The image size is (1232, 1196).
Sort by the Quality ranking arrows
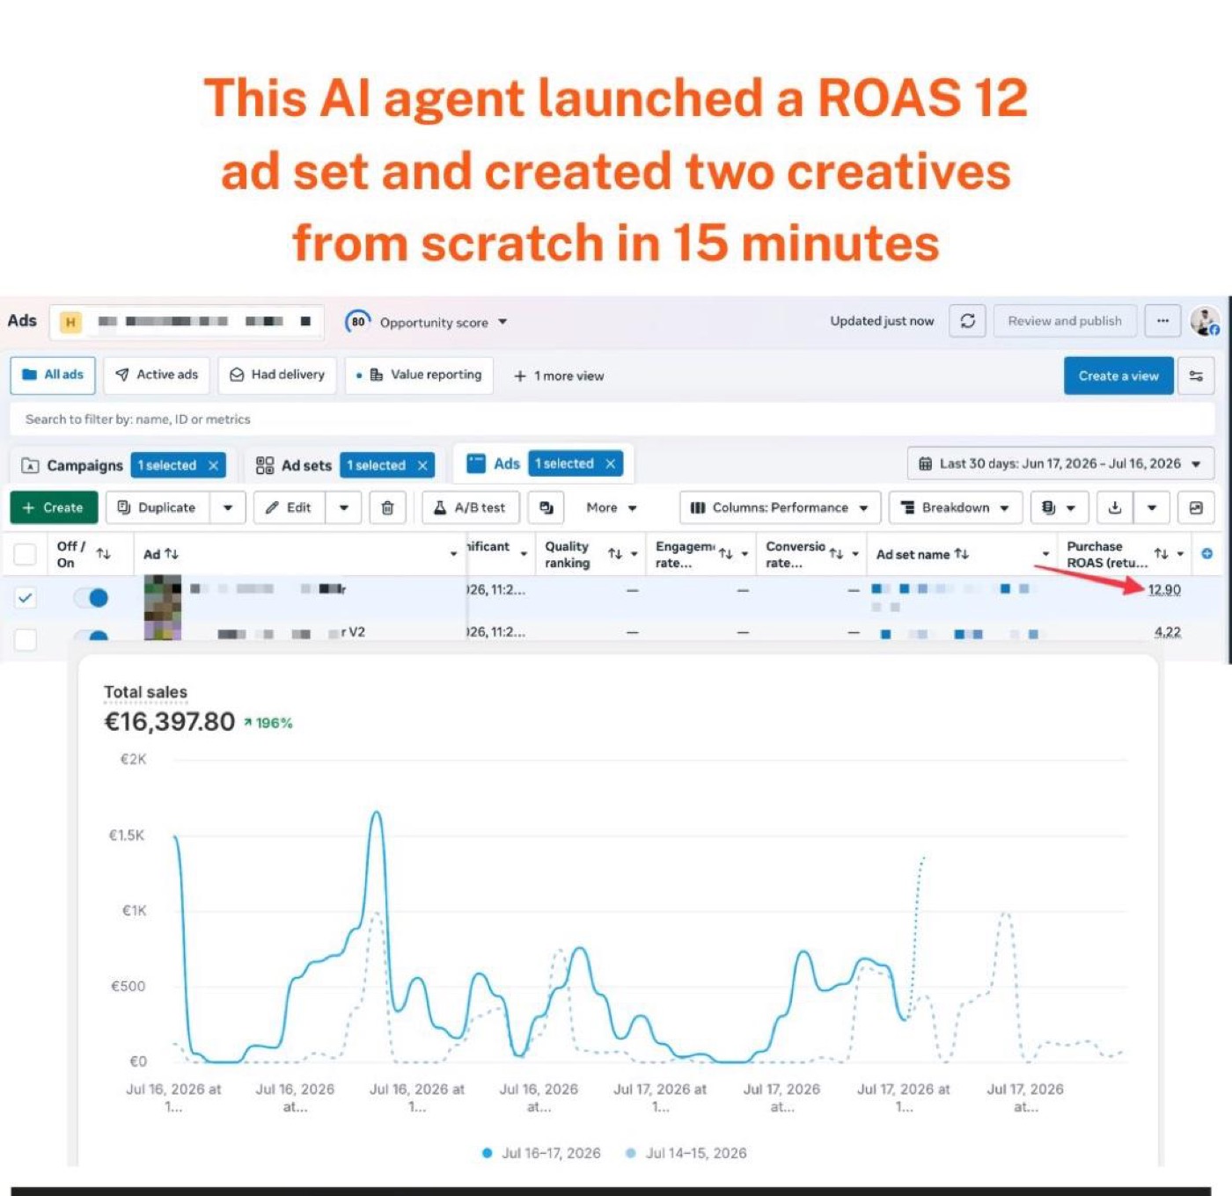(615, 553)
